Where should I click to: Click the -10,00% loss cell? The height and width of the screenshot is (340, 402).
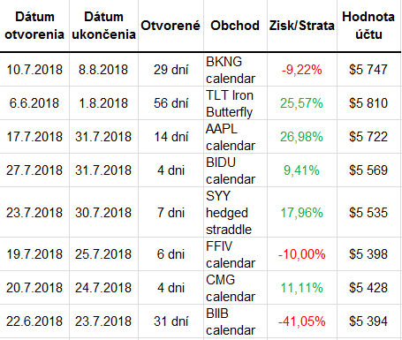tap(302, 254)
